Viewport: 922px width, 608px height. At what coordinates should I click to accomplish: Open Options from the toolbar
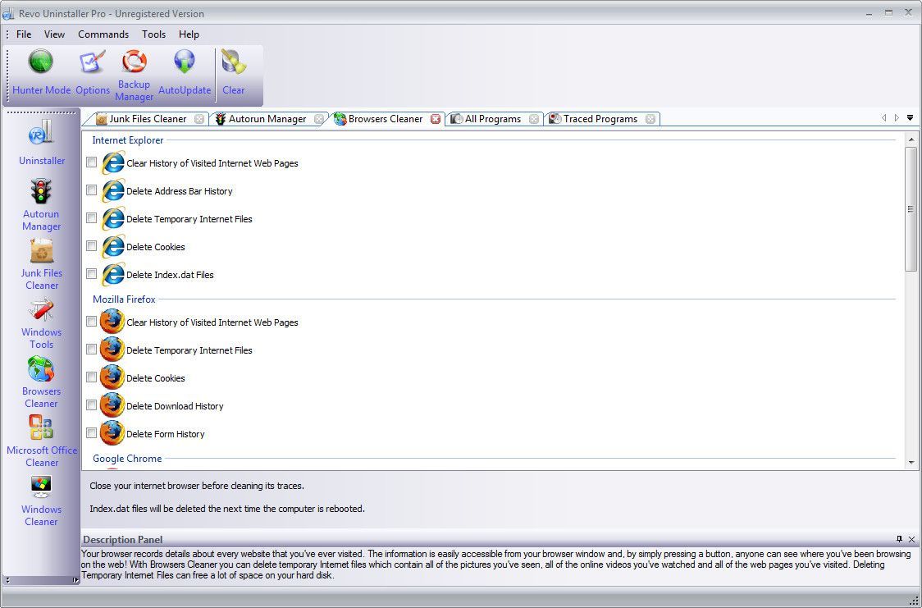(92, 70)
